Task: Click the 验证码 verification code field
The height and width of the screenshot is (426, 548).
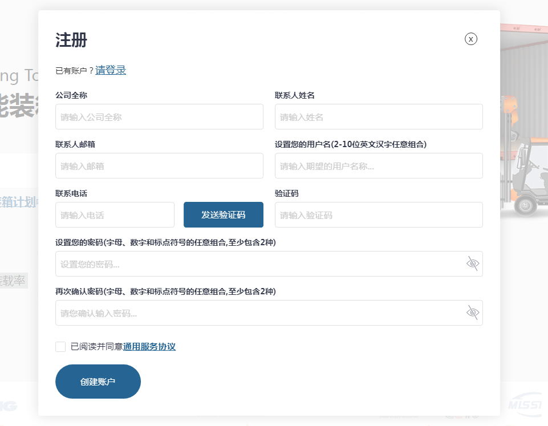Action: [379, 215]
